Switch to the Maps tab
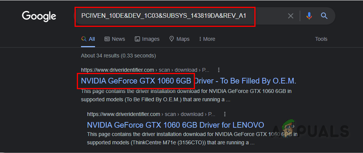 pos(179,39)
